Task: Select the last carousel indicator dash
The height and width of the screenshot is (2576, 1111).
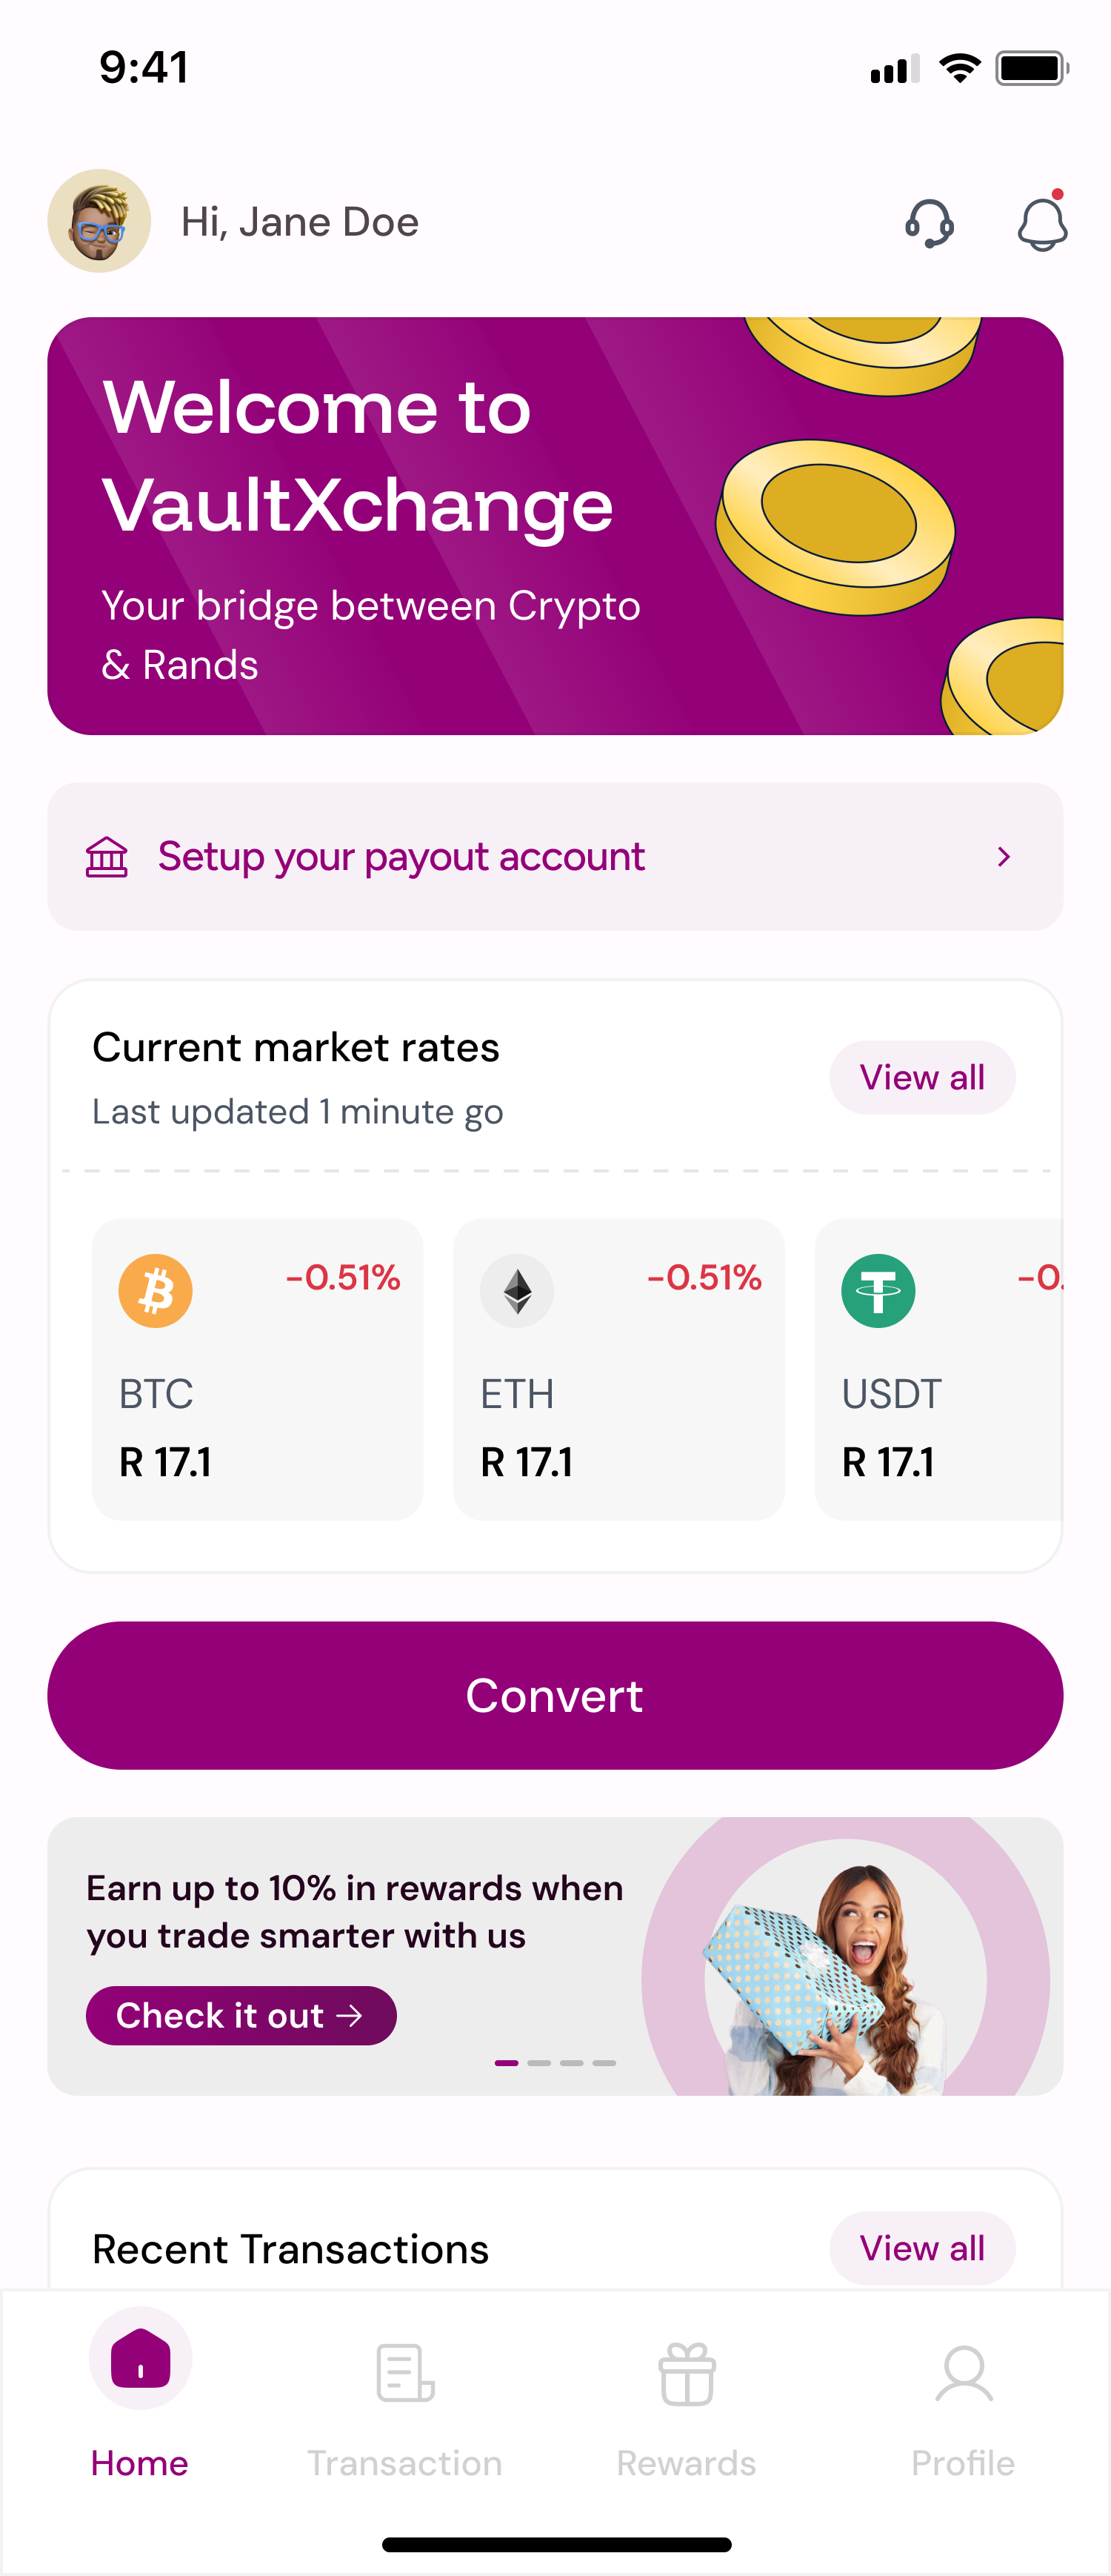Action: click(x=604, y=2063)
